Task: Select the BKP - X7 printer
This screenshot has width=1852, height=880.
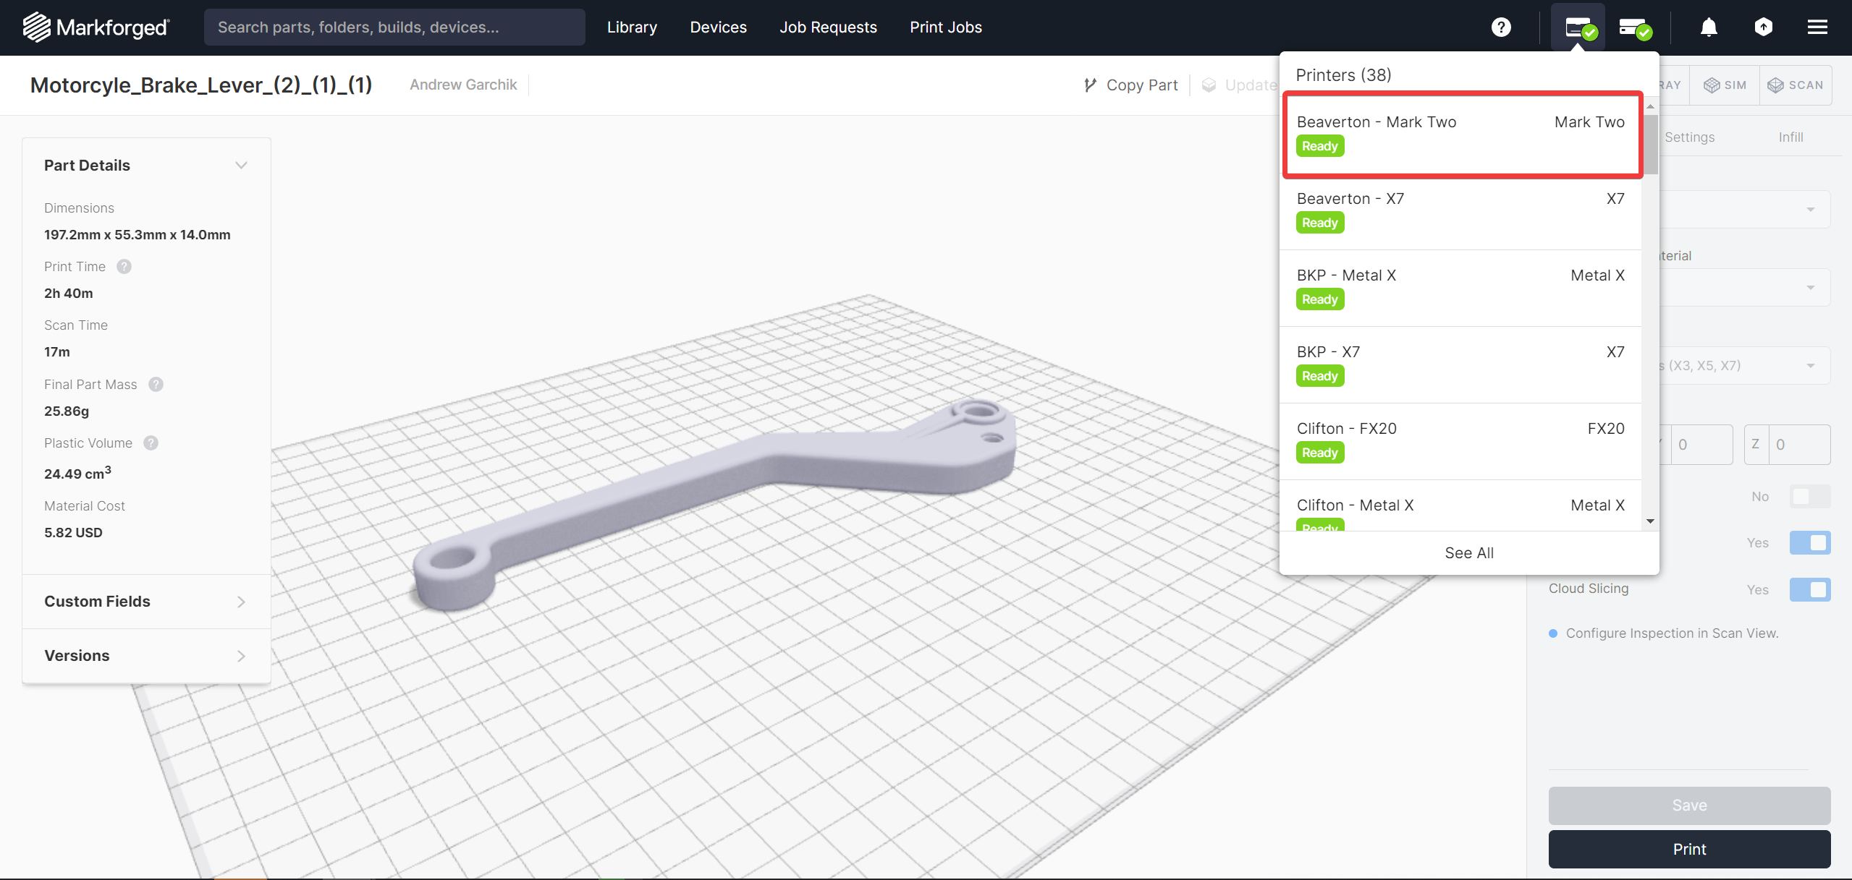Action: tap(1460, 365)
